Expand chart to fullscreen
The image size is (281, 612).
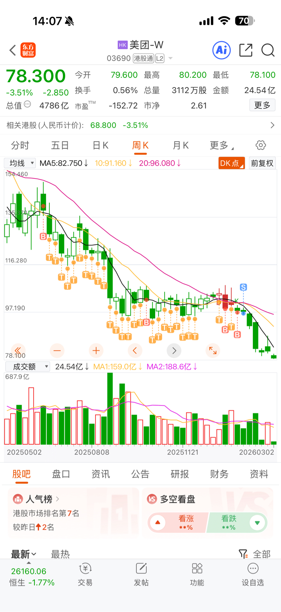click(213, 351)
